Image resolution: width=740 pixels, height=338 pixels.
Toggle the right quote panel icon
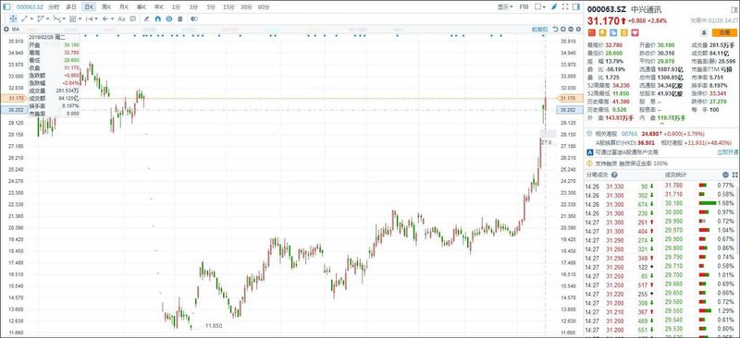click(576, 6)
